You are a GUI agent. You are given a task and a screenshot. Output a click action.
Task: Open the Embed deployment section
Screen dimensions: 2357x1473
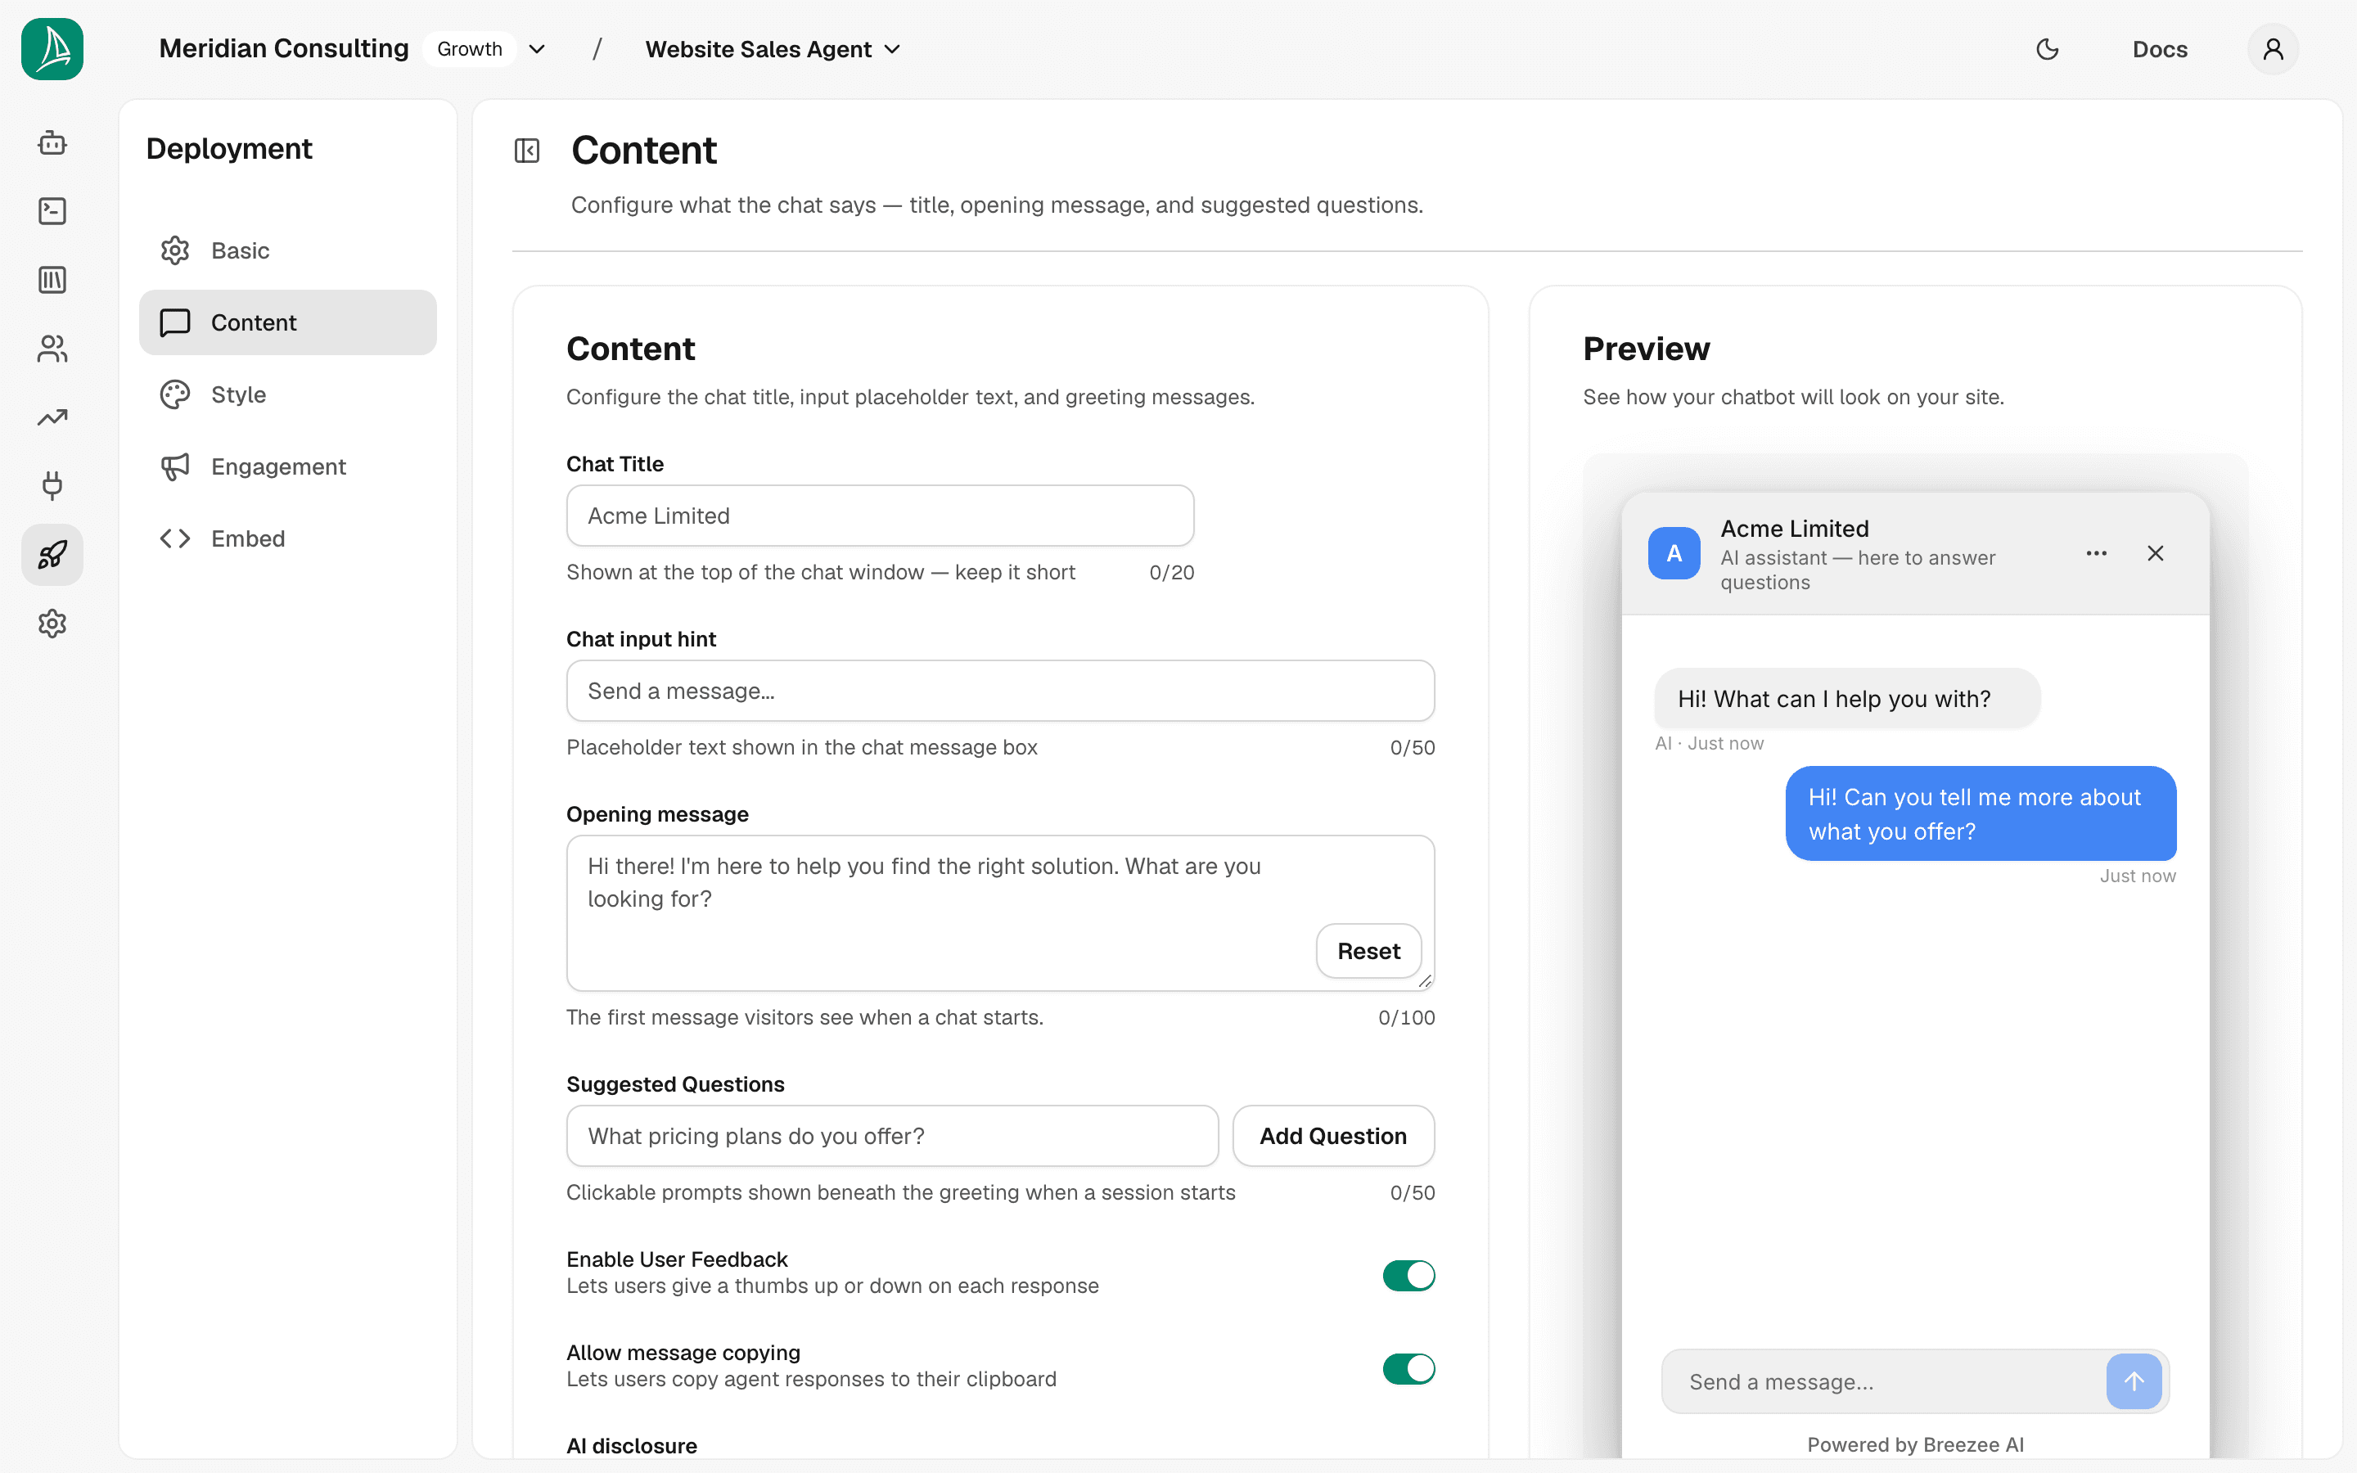pyautogui.click(x=288, y=538)
